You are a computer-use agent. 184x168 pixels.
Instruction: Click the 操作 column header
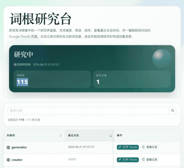click(120, 136)
